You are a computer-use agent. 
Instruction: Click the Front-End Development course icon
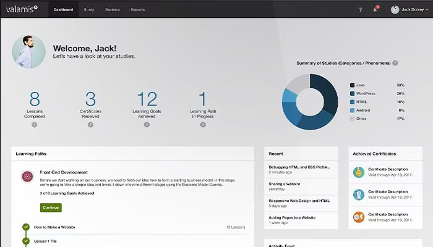tap(27, 177)
